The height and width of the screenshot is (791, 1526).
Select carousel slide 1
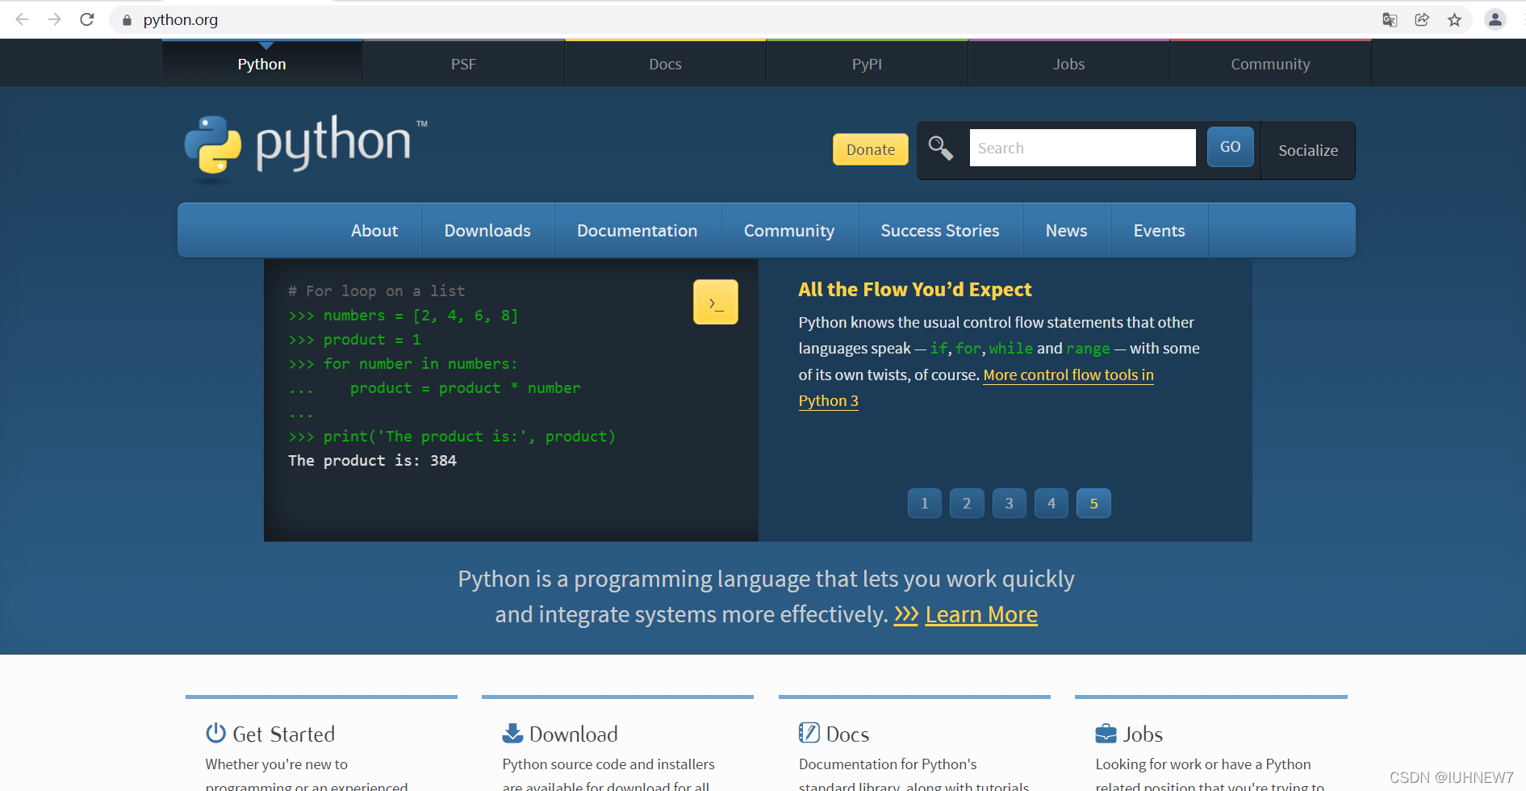(924, 503)
